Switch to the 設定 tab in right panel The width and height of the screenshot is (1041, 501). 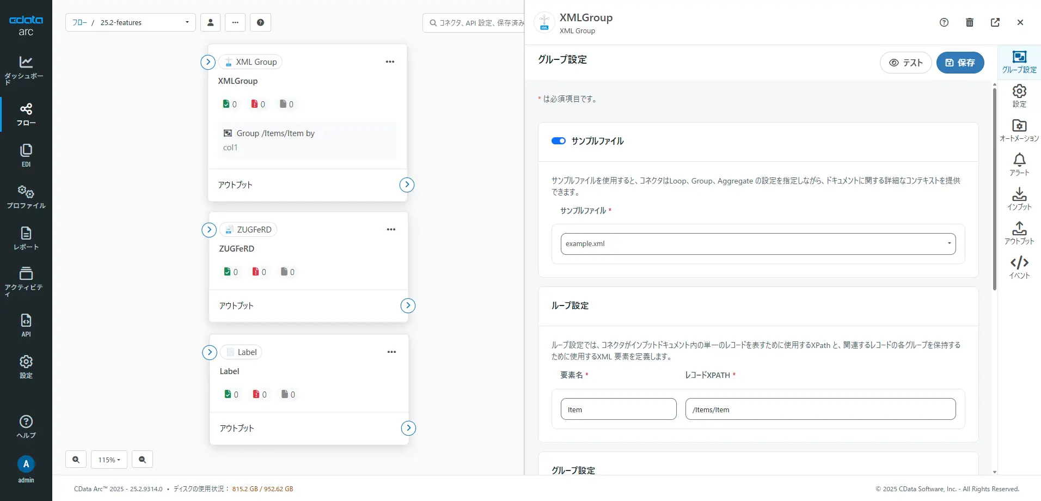(x=1019, y=96)
